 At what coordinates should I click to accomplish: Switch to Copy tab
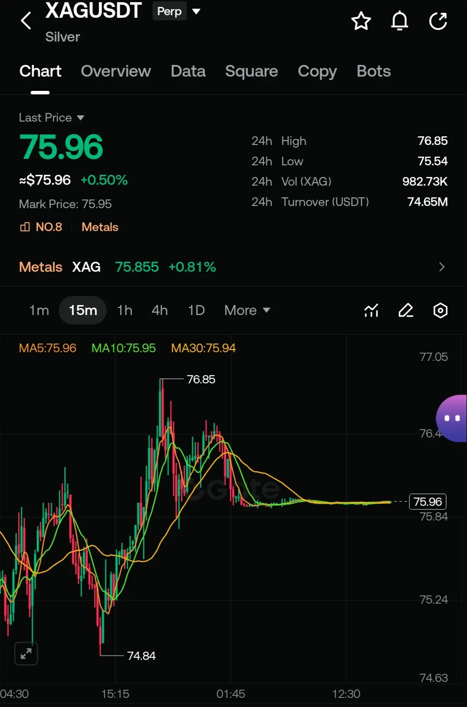click(317, 71)
